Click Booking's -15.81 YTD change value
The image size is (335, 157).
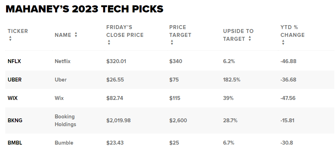(288, 120)
